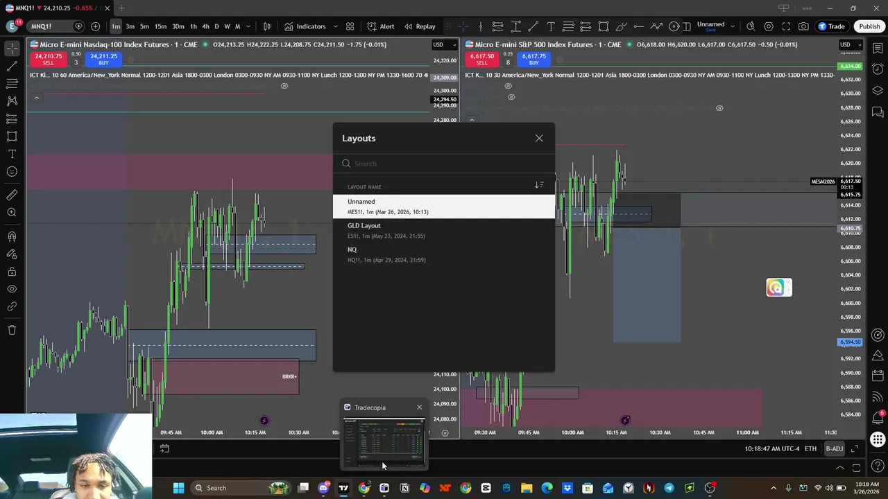Toggle hide all drawings eye in sidebar

tap(12, 289)
